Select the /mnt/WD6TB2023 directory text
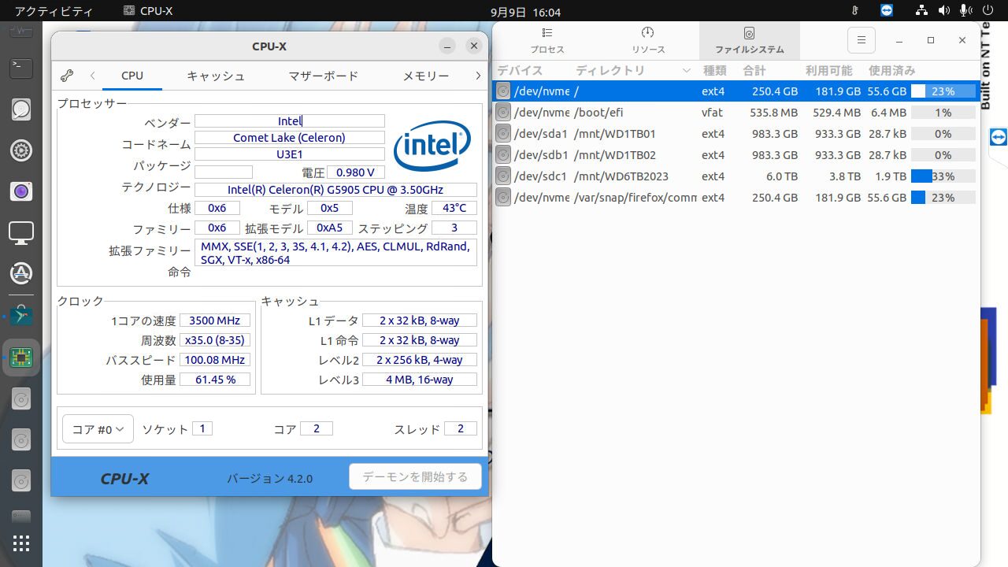This screenshot has height=567, width=1008. 621,176
